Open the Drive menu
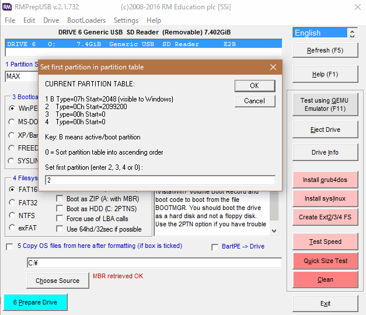Image resolution: width=366 pixels, height=315 pixels. click(x=51, y=20)
